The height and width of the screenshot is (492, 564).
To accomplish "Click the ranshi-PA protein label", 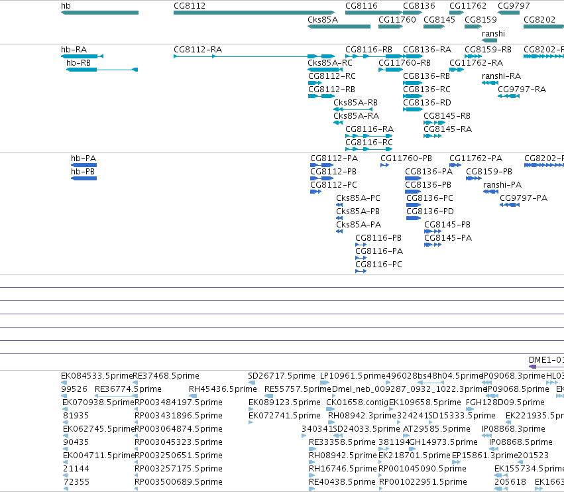I will pos(502,185).
